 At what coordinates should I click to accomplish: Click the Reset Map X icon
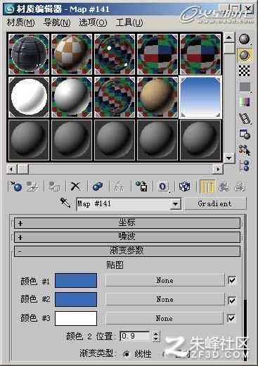tap(75, 187)
